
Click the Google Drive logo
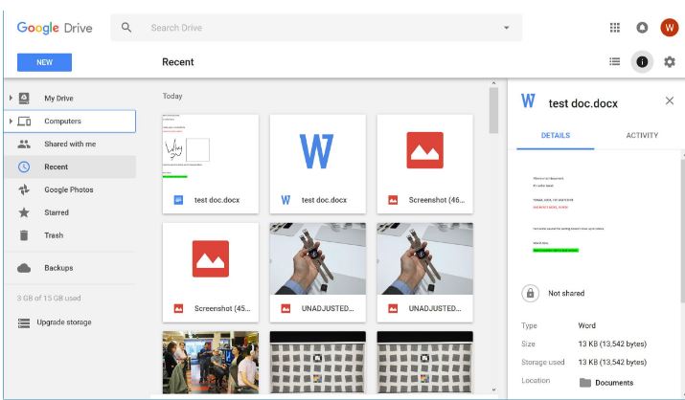55,28
